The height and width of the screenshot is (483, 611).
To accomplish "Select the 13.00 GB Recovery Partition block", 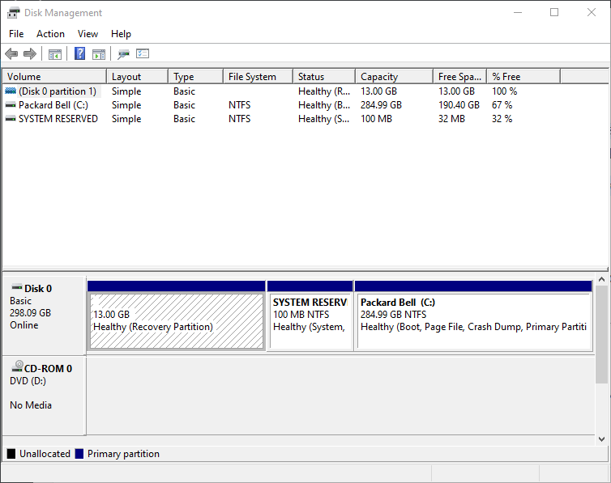I will [x=176, y=320].
